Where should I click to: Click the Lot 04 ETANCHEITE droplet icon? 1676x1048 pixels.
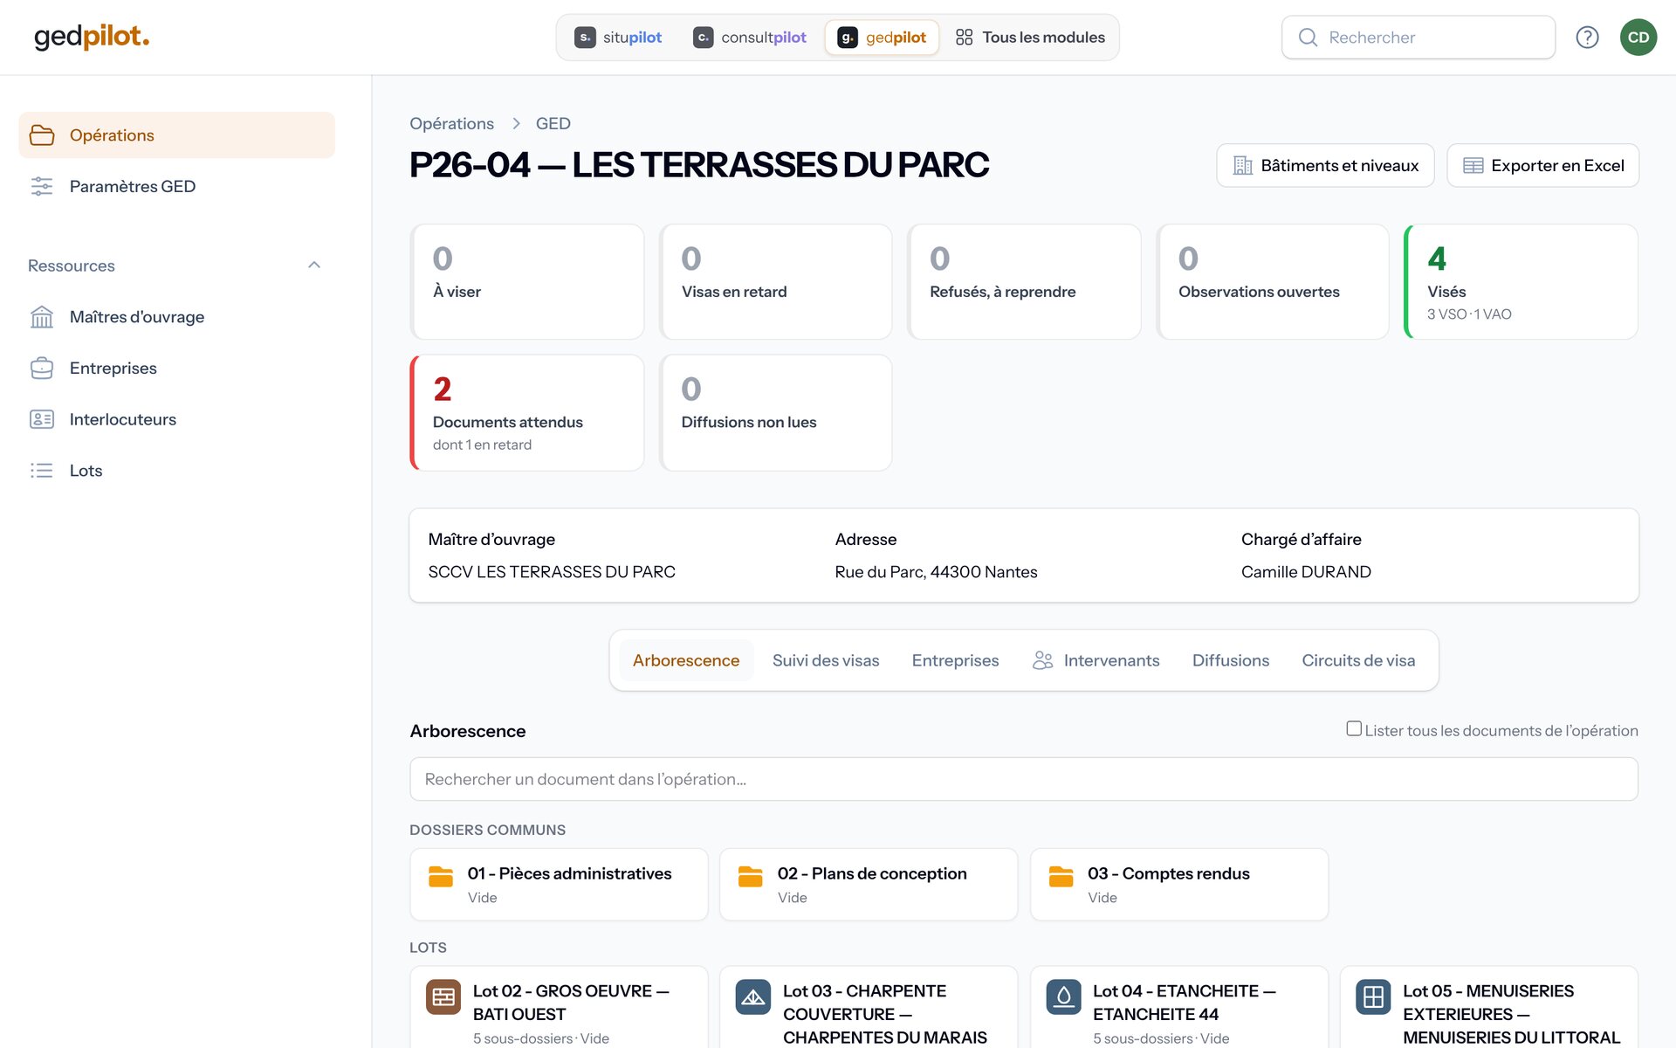(1063, 996)
